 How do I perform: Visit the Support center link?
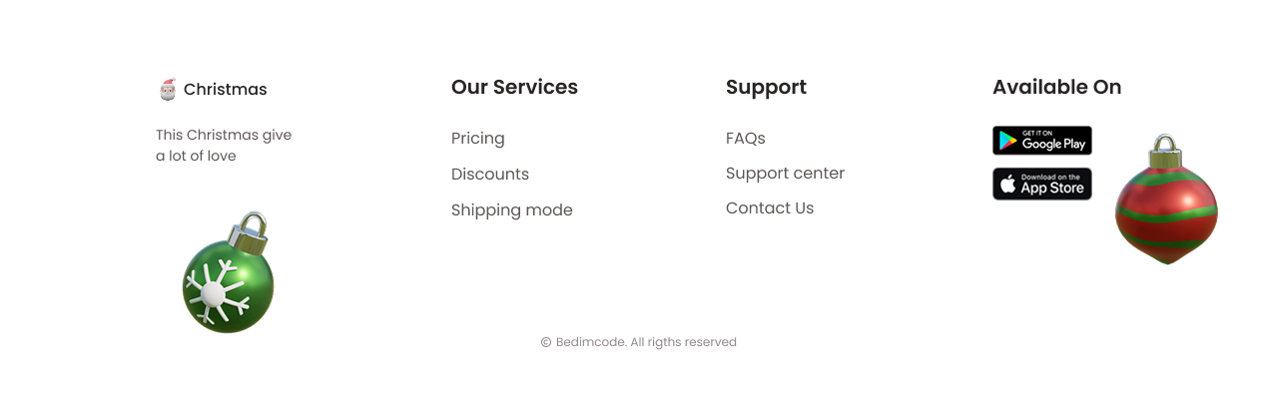pos(785,174)
